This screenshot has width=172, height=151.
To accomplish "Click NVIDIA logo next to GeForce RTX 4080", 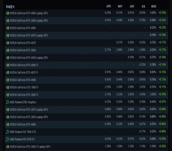I will pyautogui.click(x=8, y=125).
